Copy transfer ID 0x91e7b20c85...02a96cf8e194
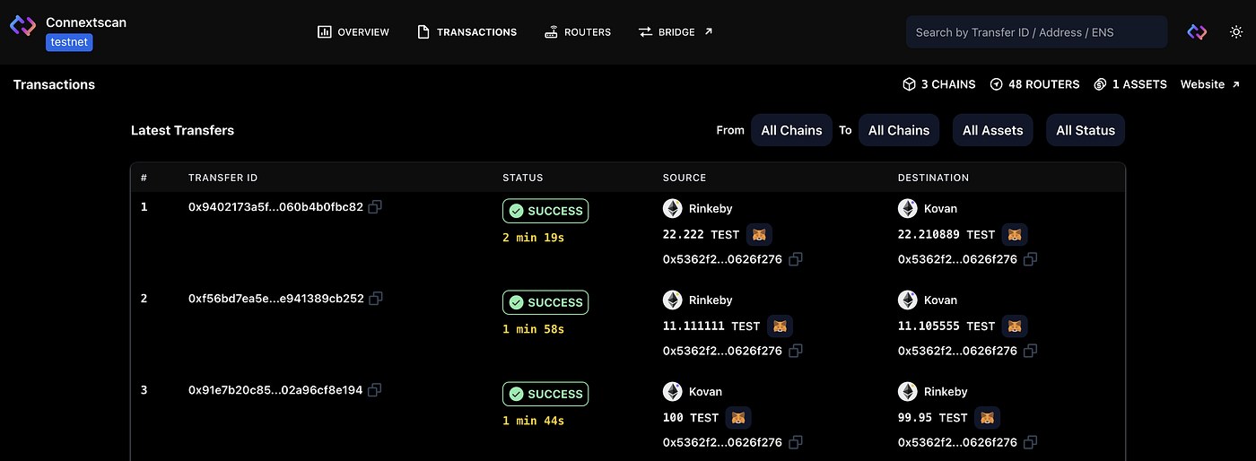This screenshot has width=1256, height=461. (375, 390)
